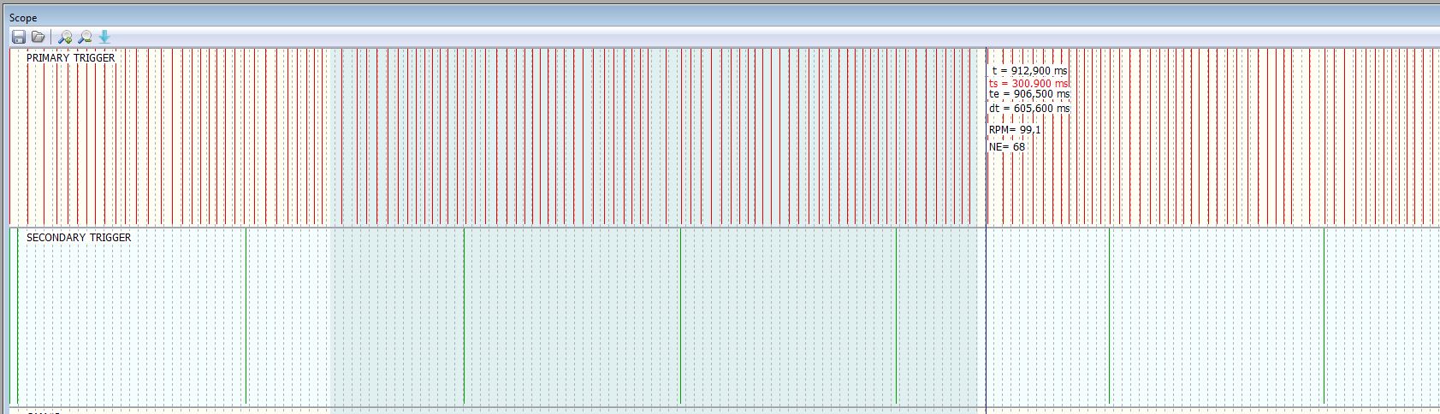Zoom out using the magnifier minus icon
The image size is (1440, 414).
(85, 37)
